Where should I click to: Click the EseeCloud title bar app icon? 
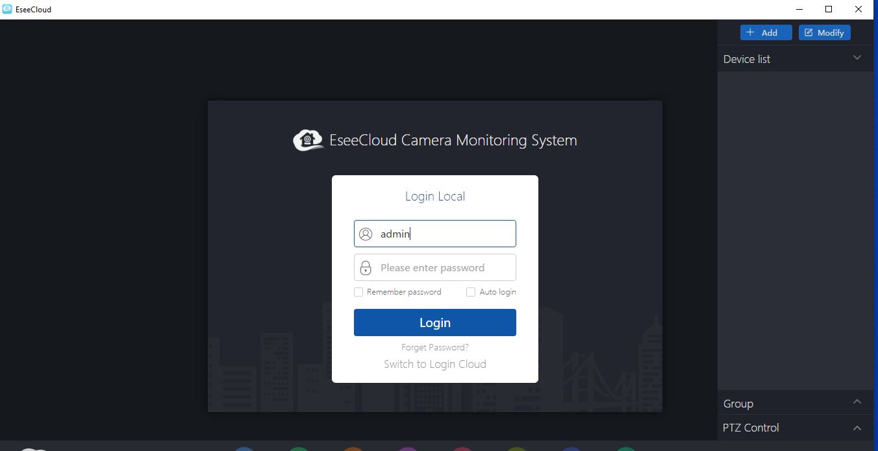[x=7, y=9]
